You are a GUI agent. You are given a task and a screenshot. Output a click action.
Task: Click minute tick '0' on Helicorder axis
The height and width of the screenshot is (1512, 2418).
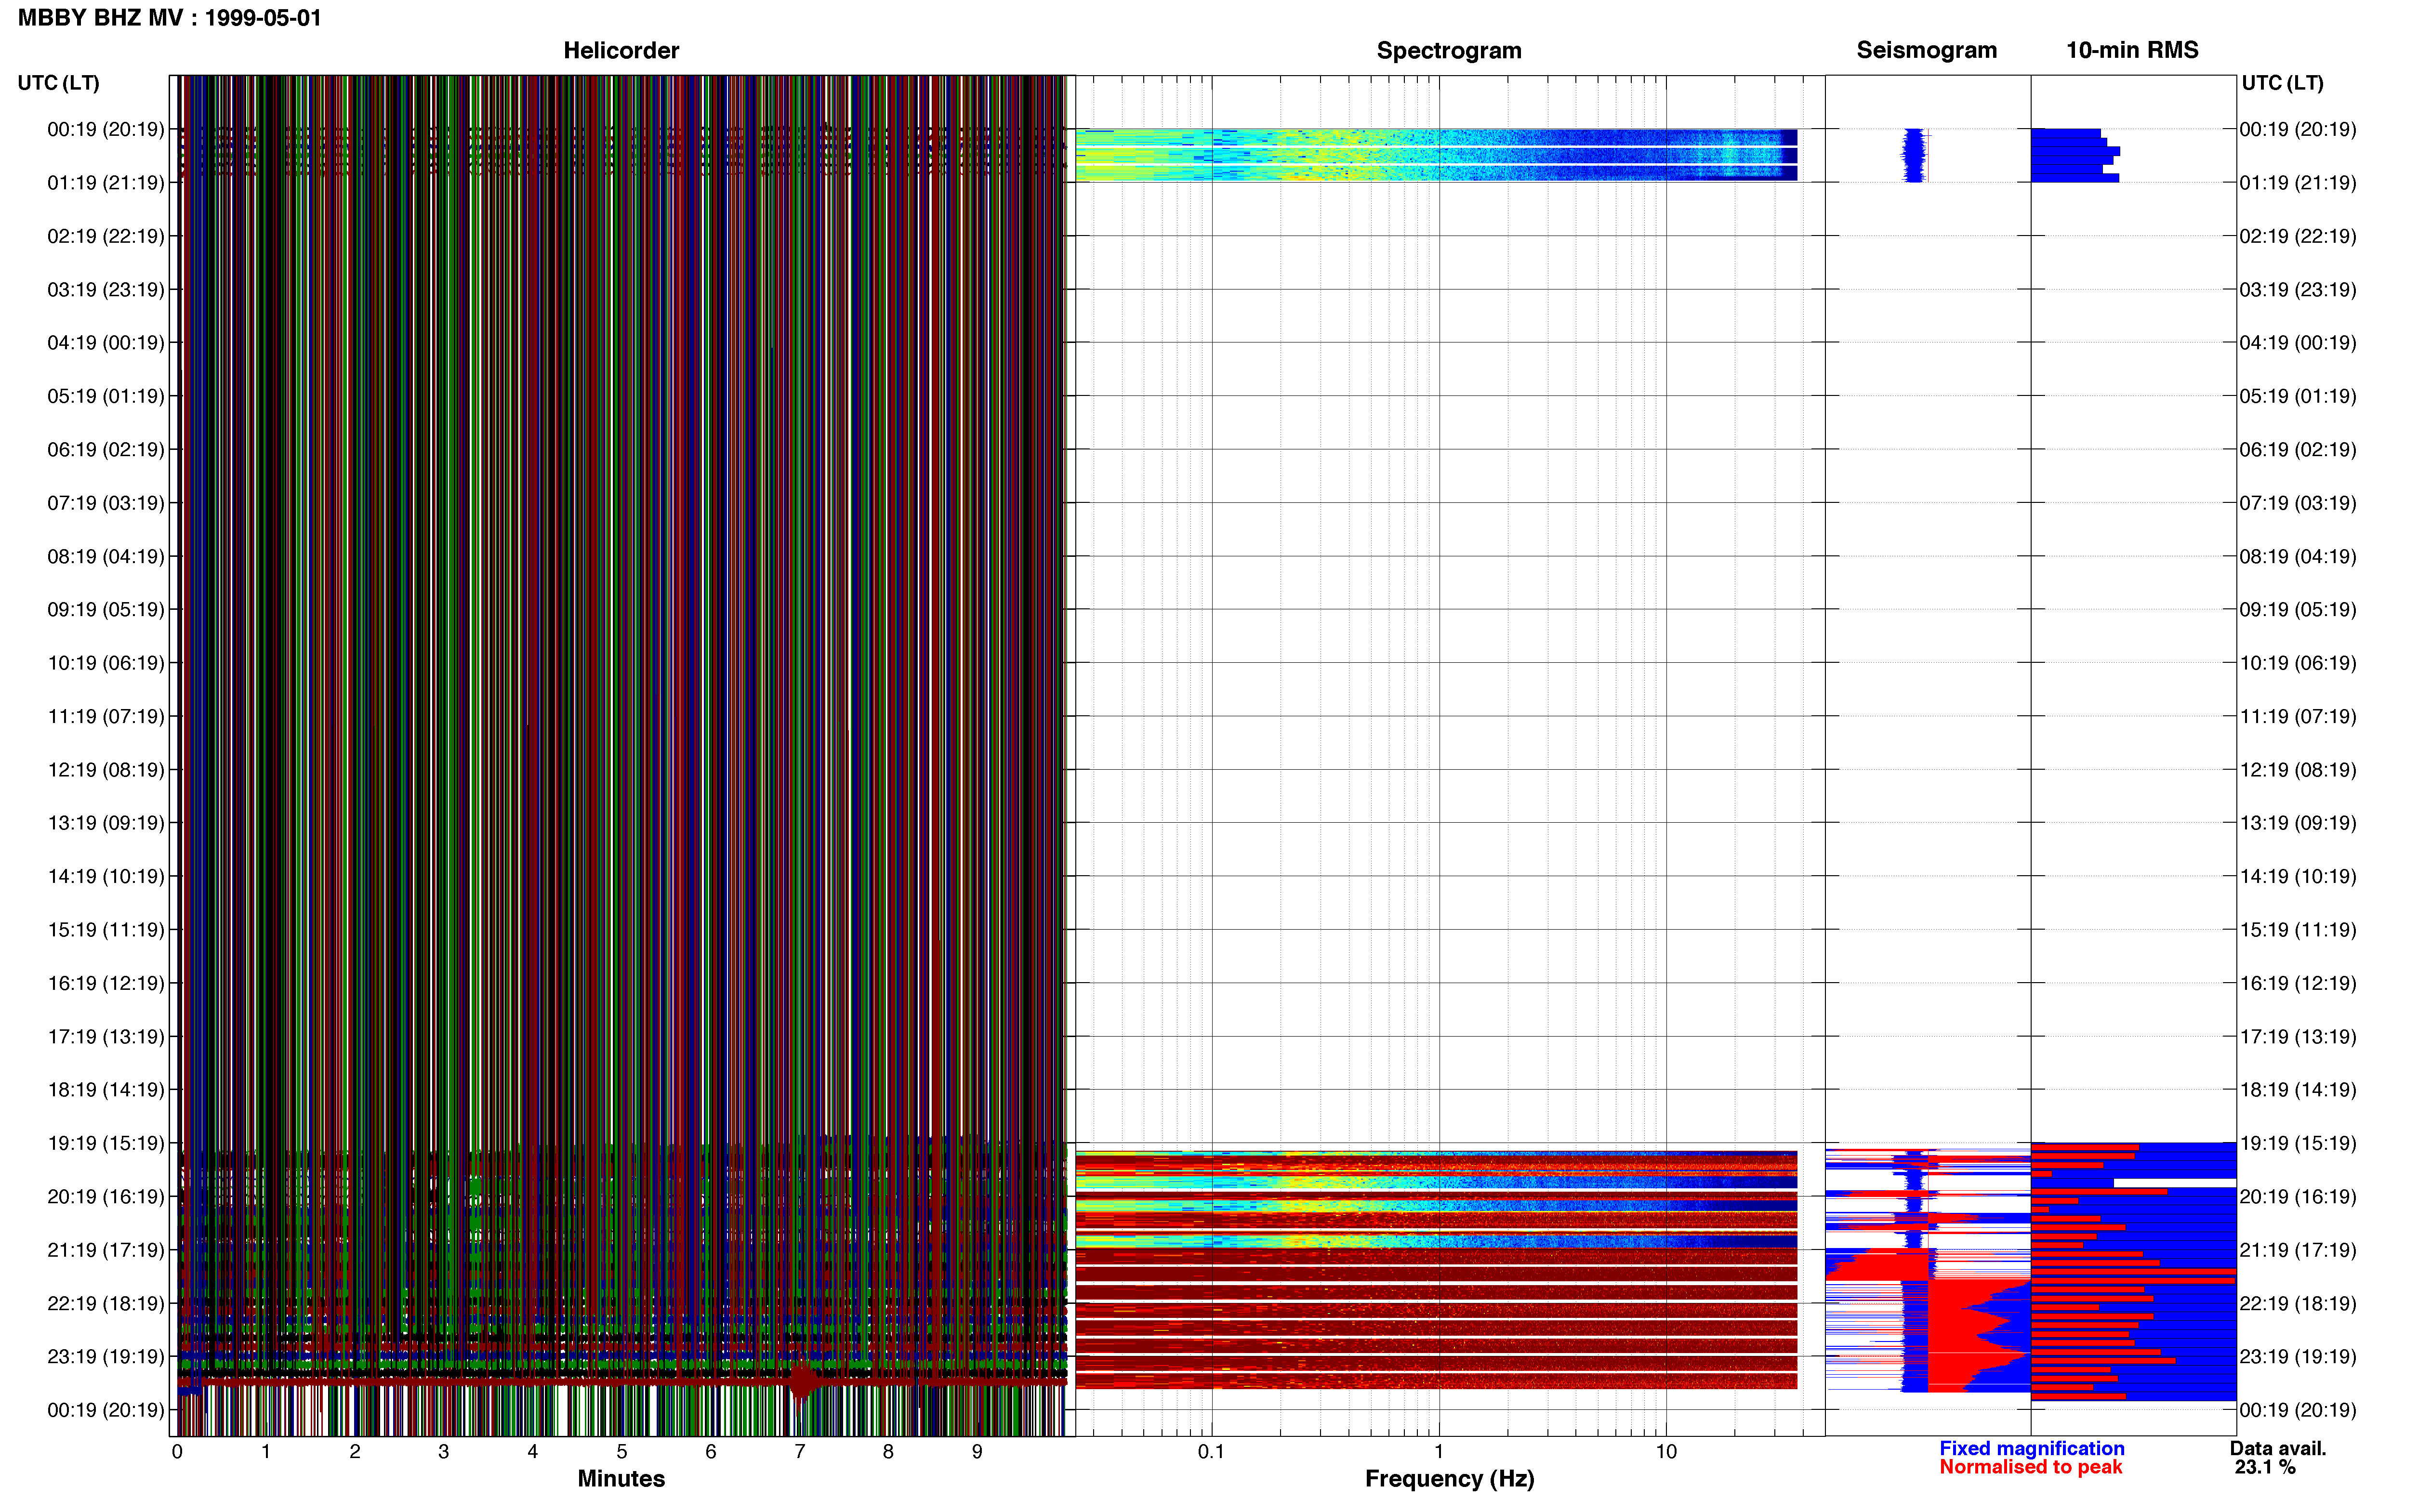point(177,1452)
